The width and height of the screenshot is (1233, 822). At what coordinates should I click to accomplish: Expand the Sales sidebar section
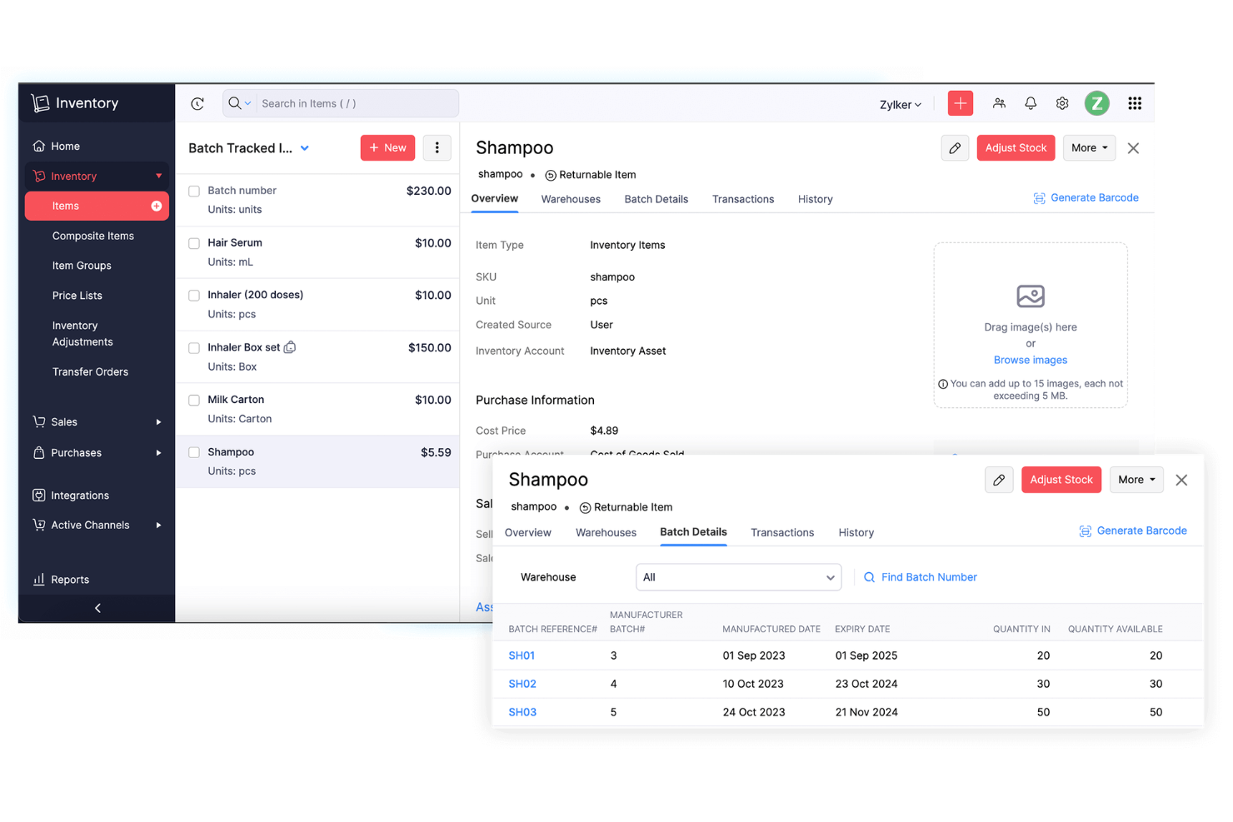tap(65, 421)
